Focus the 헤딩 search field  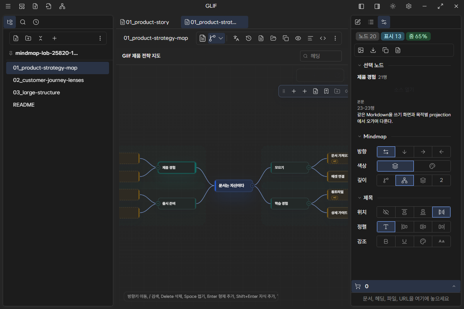click(321, 56)
